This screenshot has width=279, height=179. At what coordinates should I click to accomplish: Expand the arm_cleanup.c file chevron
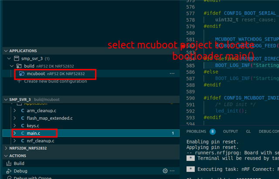click(15, 111)
